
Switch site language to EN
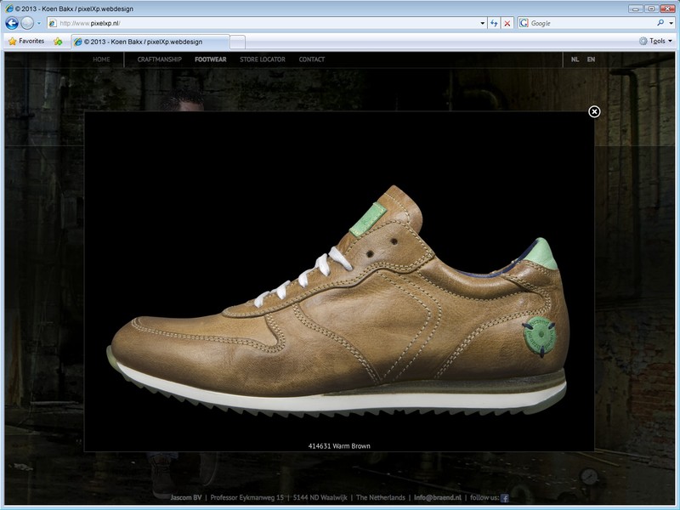coord(591,59)
